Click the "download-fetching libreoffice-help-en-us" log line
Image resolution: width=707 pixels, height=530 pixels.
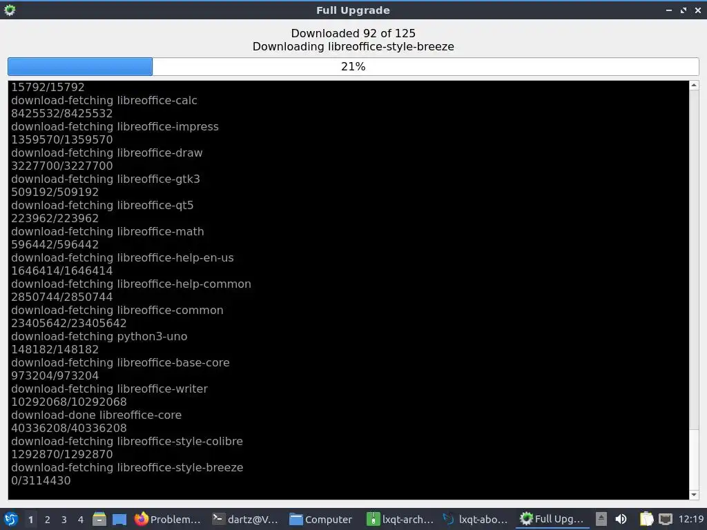[123, 258]
